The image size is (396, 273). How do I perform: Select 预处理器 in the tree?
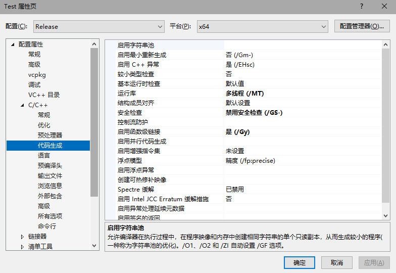(x=50, y=135)
